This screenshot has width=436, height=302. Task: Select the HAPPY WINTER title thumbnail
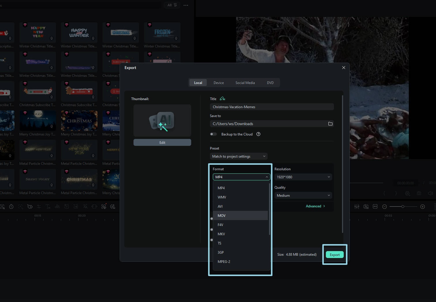coord(79,33)
